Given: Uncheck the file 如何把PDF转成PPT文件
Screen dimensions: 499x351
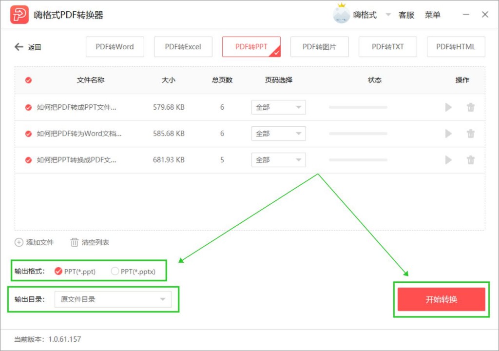Looking at the screenshot, I should coord(28,107).
